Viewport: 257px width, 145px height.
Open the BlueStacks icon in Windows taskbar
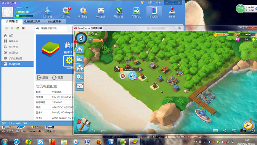point(135,142)
